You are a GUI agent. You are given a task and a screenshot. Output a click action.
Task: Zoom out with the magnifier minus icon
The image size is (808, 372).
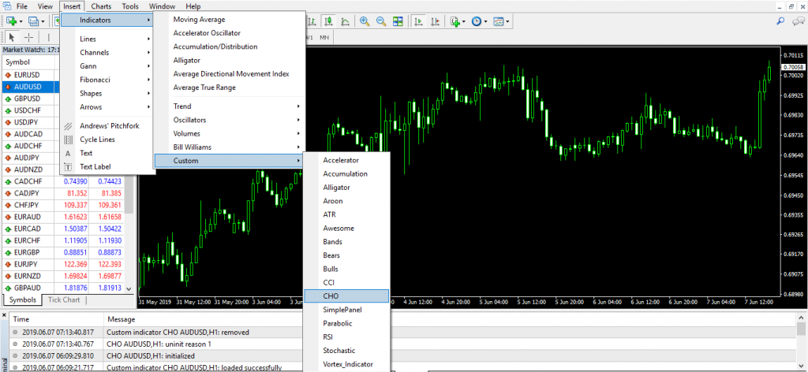click(x=381, y=21)
